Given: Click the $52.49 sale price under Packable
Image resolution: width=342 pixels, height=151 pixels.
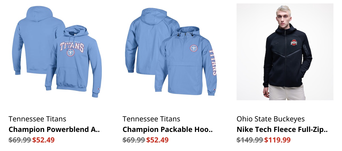Looking at the screenshot, I should pos(157,140).
